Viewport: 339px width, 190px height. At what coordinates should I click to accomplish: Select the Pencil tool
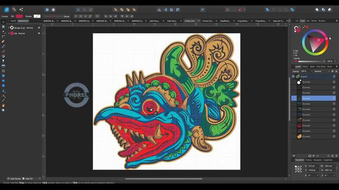pos(3,46)
